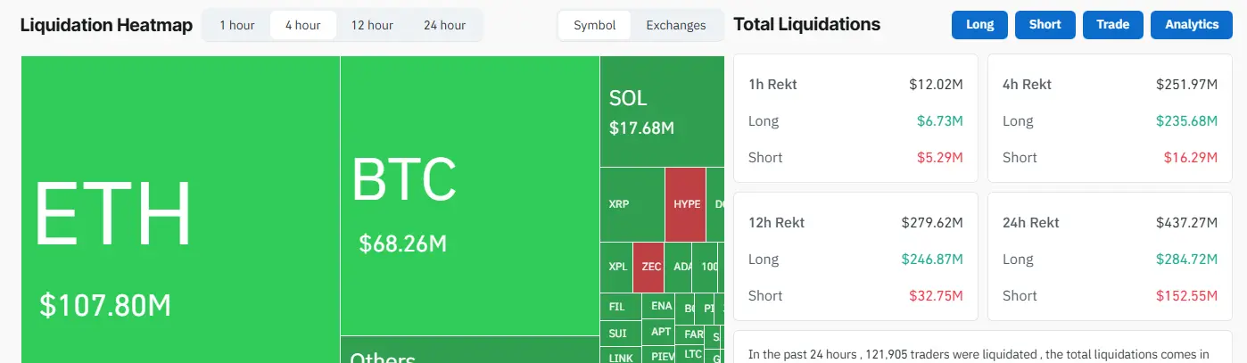Click the XPL heatmap tile
Screen dimensions: 1247x363
(617, 267)
